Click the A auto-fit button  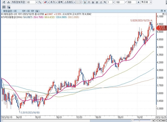[x=160, y=121]
